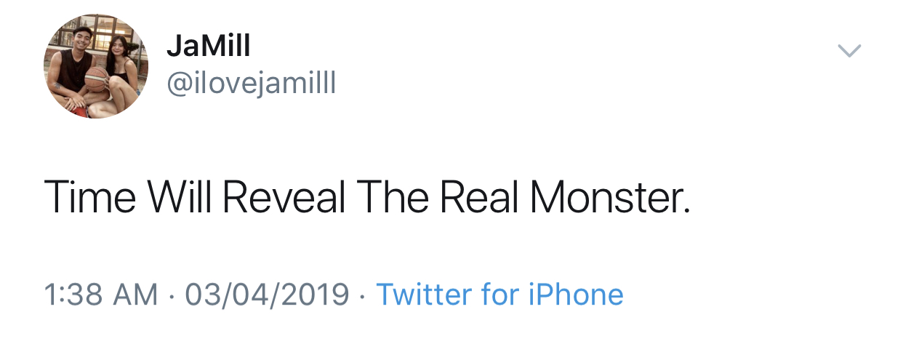The image size is (903, 344).
Task: Select the tweet text body
Action: [x=366, y=196]
